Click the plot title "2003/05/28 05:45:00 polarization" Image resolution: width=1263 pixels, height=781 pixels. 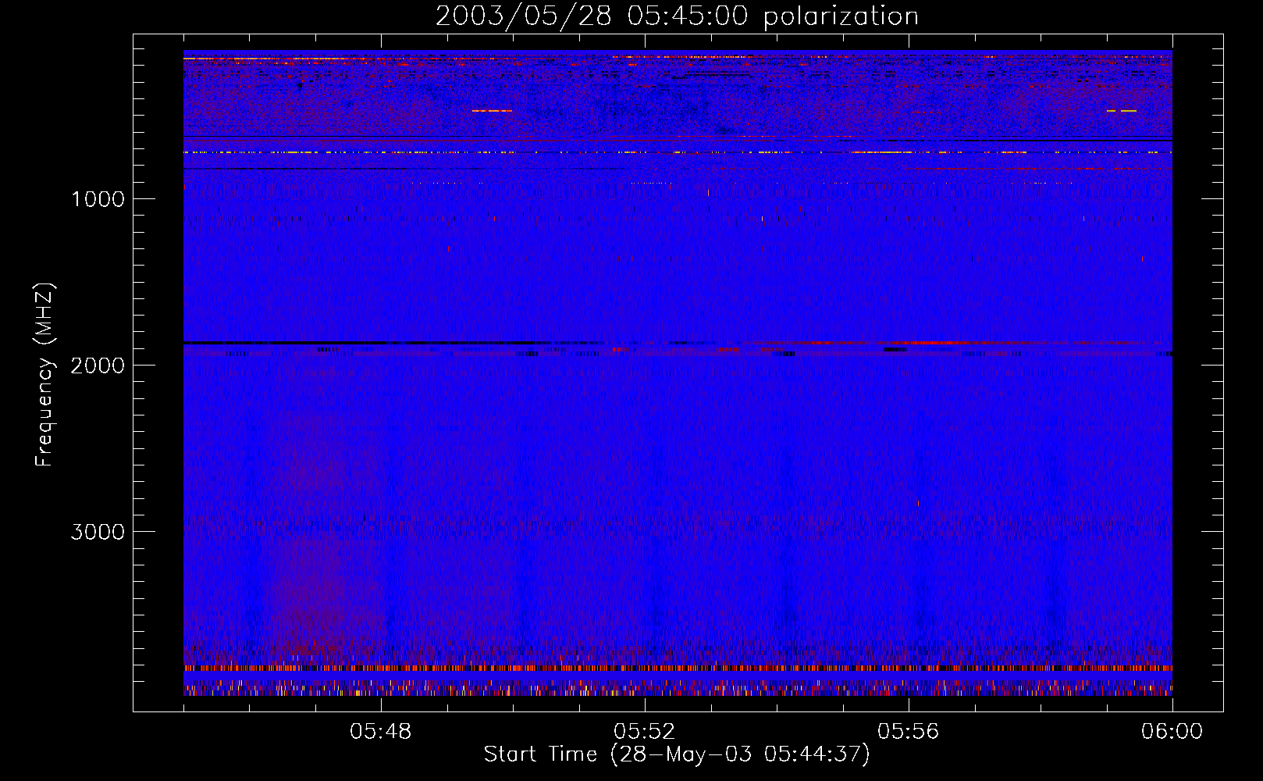(x=677, y=16)
